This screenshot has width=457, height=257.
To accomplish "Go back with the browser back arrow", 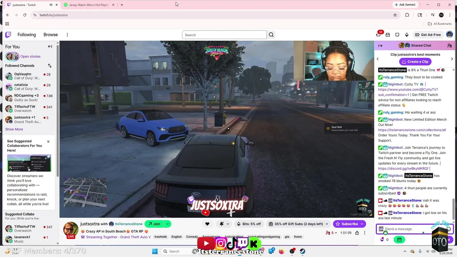I will point(7,15).
